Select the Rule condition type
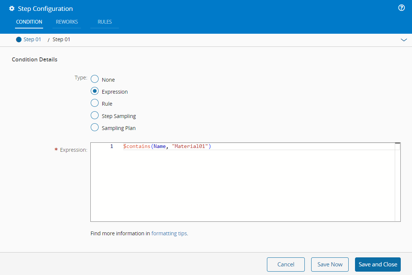Screen dimensions: 412x275 [95, 103]
